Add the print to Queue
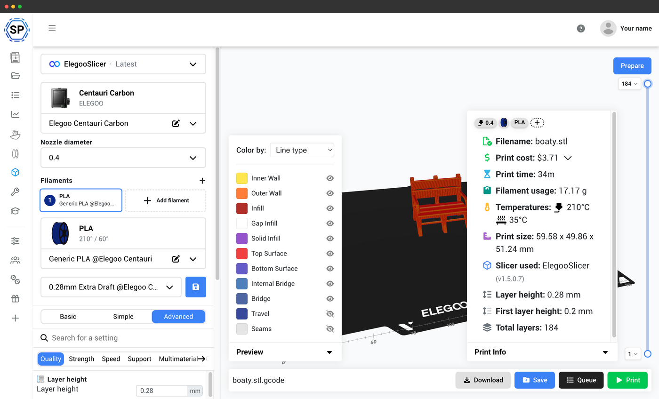The image size is (659, 399). 581,380
